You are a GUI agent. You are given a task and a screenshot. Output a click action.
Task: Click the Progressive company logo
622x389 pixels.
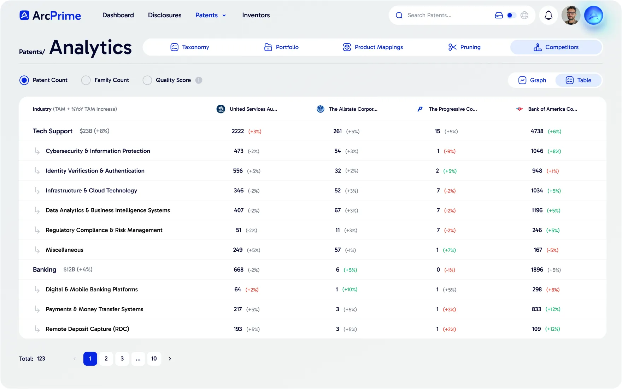pos(420,109)
